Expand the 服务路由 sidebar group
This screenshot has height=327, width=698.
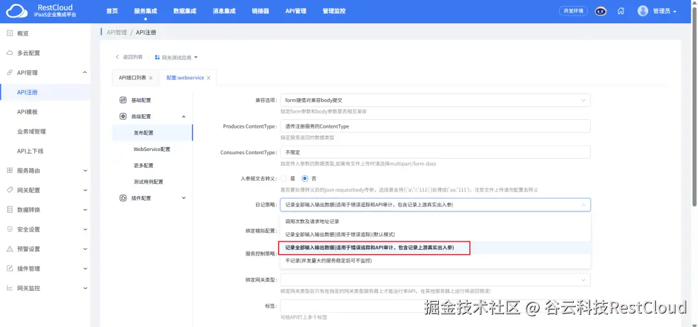tap(85, 171)
